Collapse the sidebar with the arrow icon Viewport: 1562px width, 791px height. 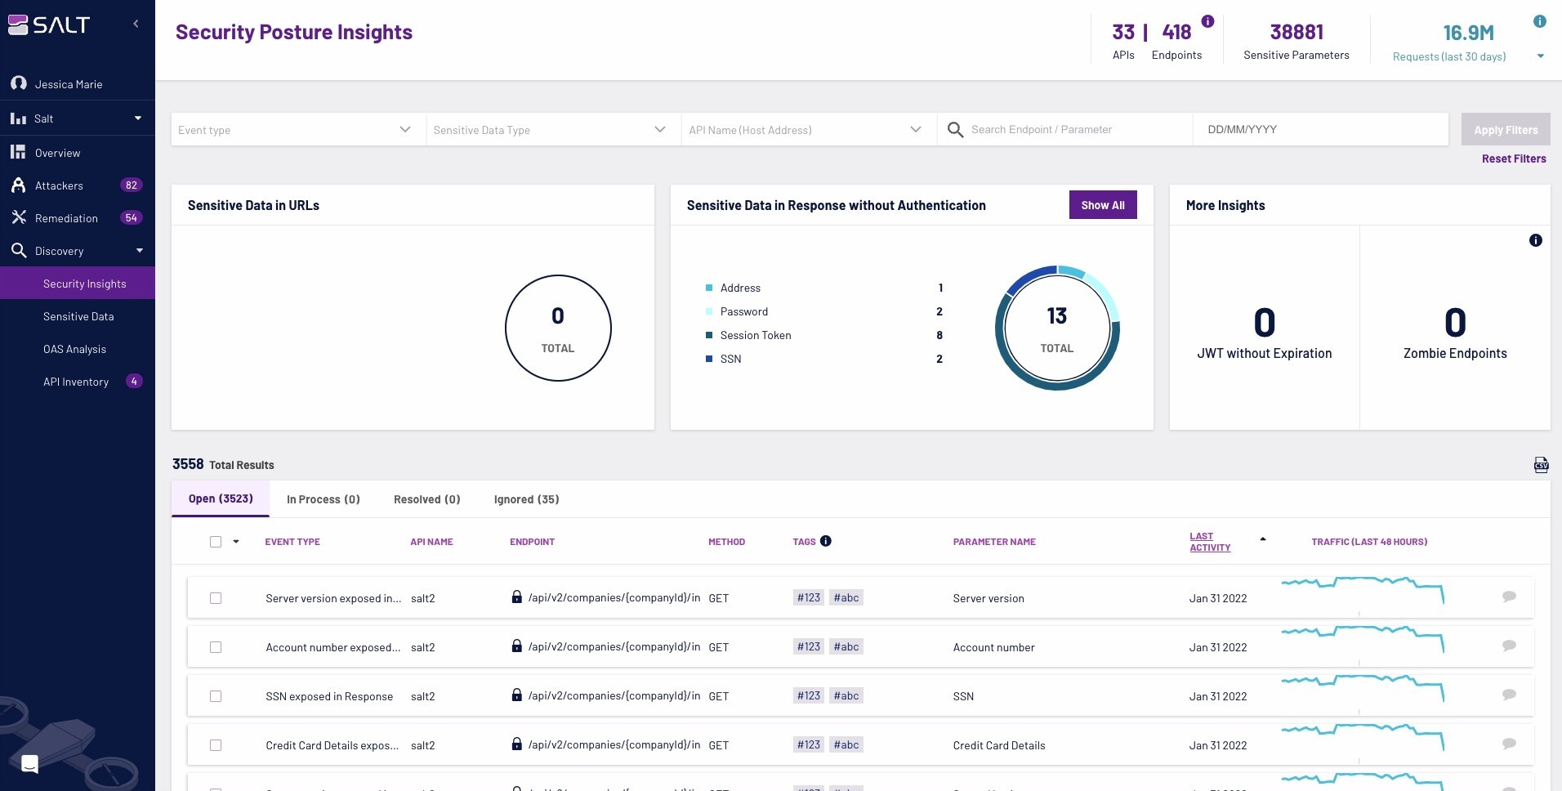(x=136, y=24)
